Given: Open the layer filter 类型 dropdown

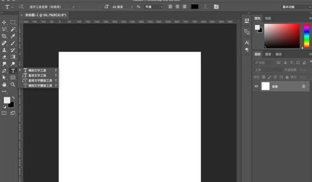Looking at the screenshot, I should click(x=265, y=63).
